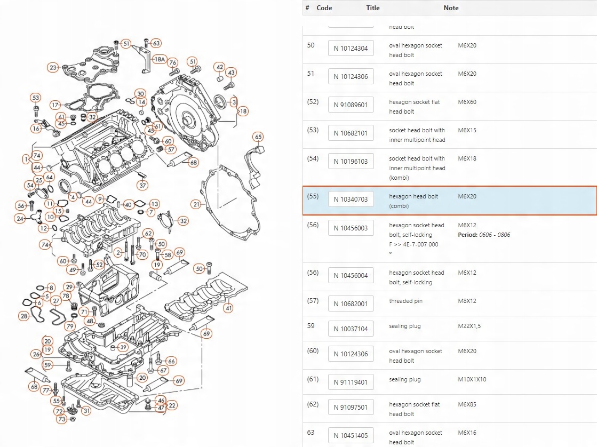
Task: Click the 'M10X1X10' note text
Action: [472, 379]
